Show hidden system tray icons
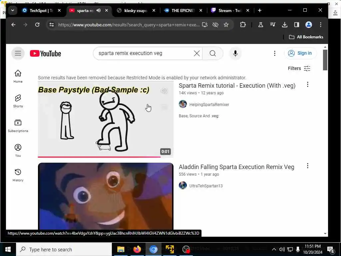The height and width of the screenshot is (256, 341). coord(274,249)
